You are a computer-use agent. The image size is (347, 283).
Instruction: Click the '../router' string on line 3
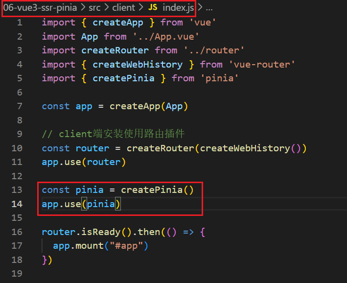pos(214,50)
